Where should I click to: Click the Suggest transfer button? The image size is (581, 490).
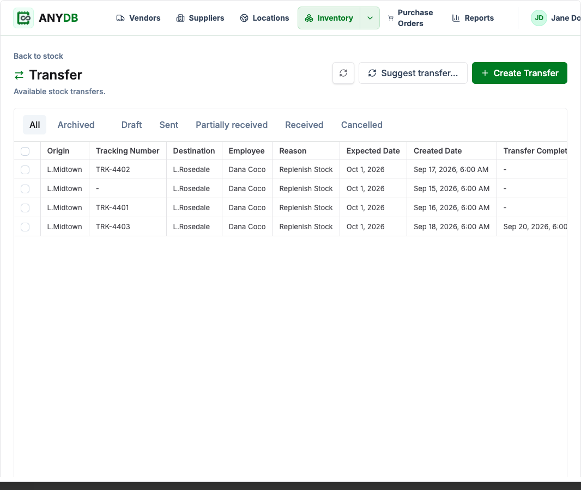(413, 73)
